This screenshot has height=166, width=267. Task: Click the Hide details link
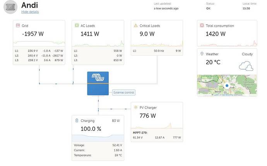(30, 12)
